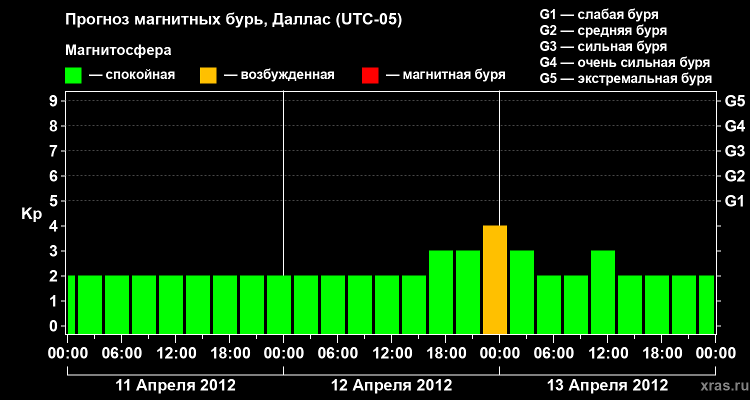Click the '— спокойная' legend label
750x400 pixels.
(132, 75)
